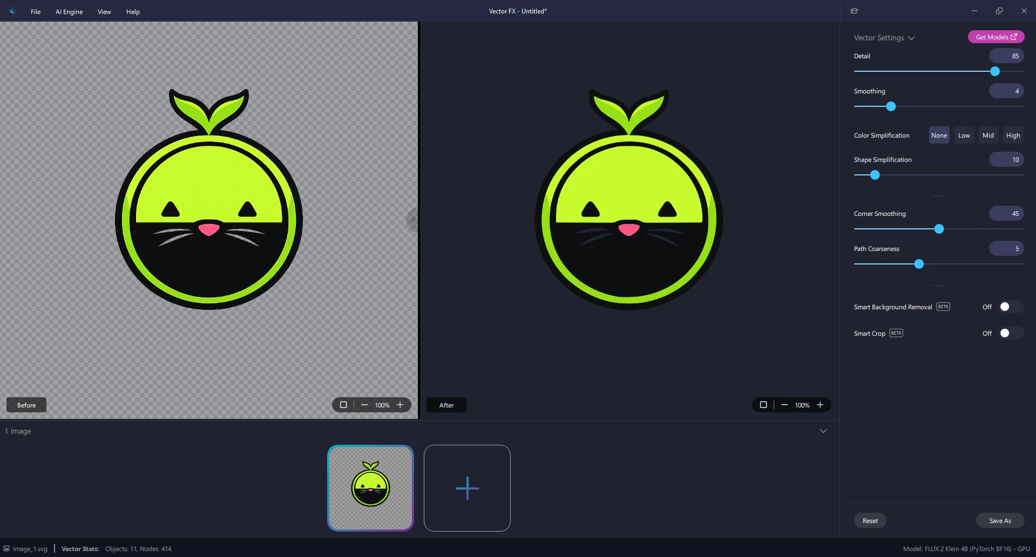The height and width of the screenshot is (557, 1036).
Task: Restore down the Vector FX window
Action: pos(999,11)
